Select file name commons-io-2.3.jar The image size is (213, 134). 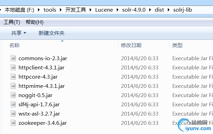(43, 58)
